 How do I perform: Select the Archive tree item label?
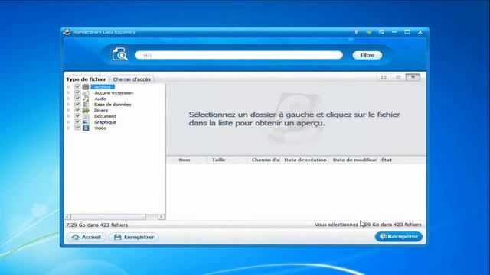103,87
